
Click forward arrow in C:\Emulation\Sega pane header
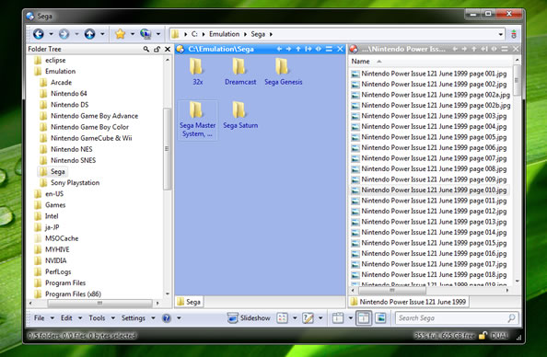pos(288,49)
